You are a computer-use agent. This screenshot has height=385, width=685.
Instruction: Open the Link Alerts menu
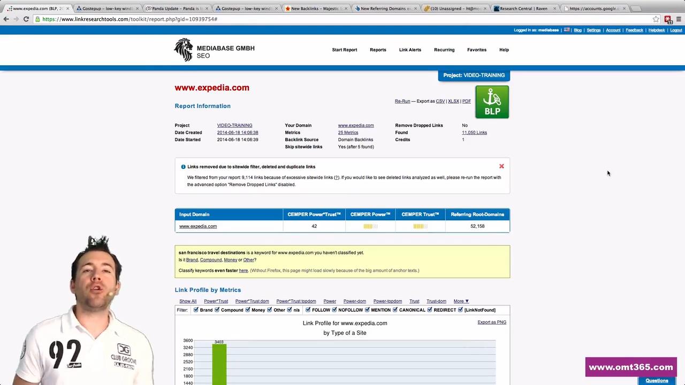(x=410, y=50)
